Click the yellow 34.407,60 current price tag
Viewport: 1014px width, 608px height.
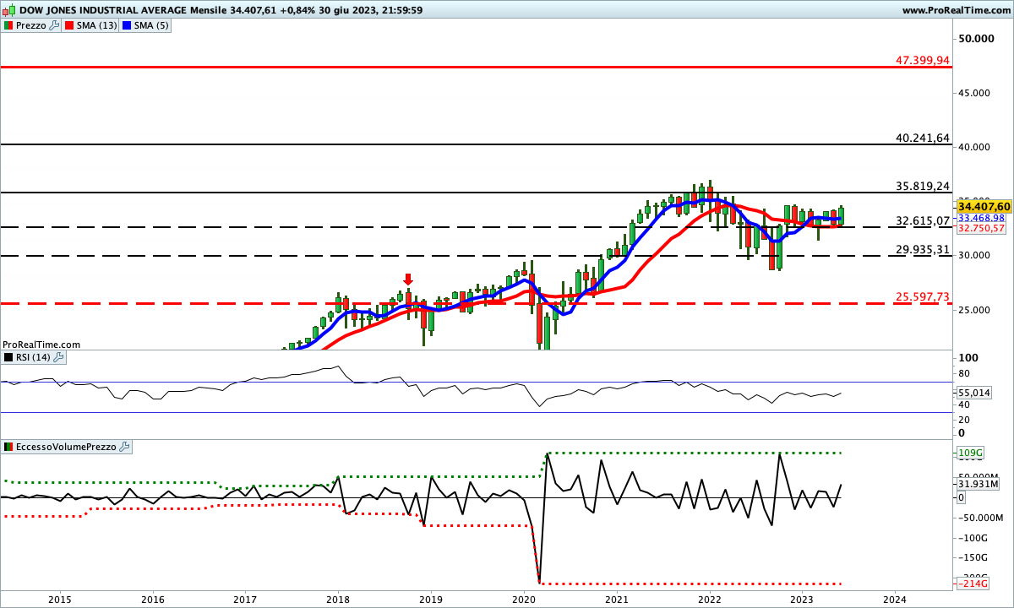coord(984,206)
